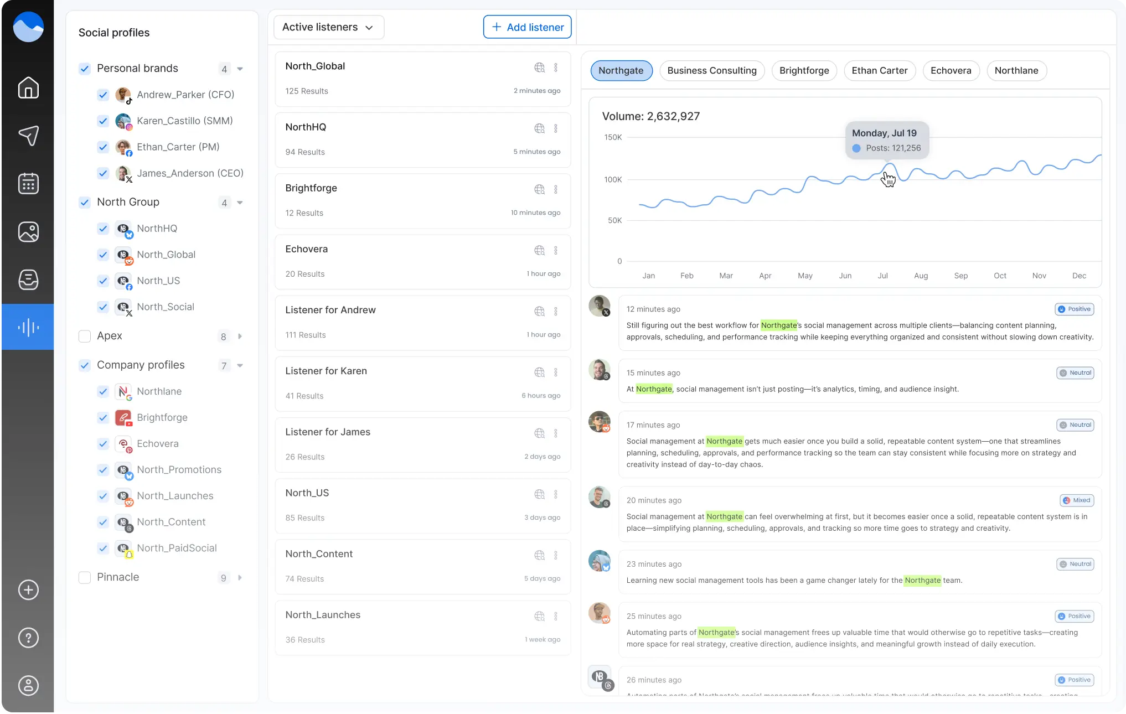Click the Help question-mark icon

pos(28,638)
